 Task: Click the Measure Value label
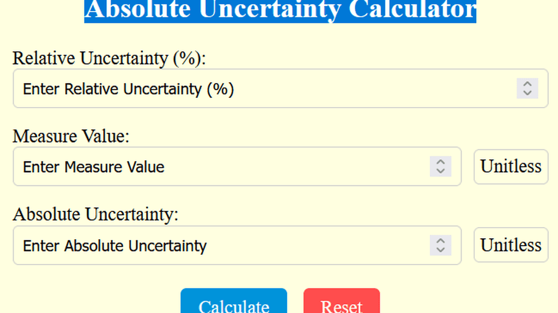(x=71, y=136)
